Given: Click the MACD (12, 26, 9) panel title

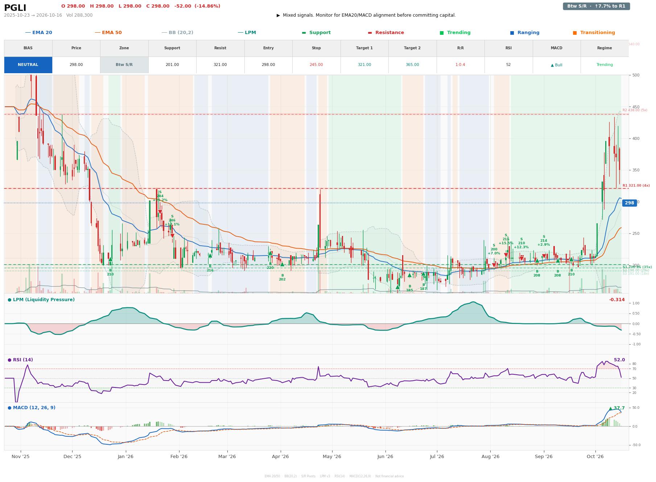Looking at the screenshot, I should pyautogui.click(x=32, y=408).
